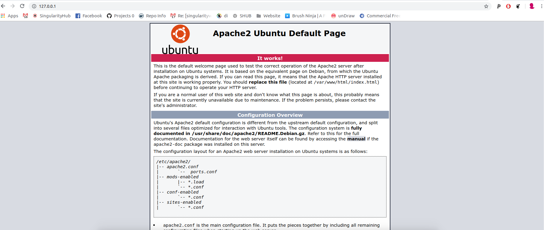The width and height of the screenshot is (544, 230).
Task: Click the 'It works!' red banner heading
Action: tap(270, 58)
